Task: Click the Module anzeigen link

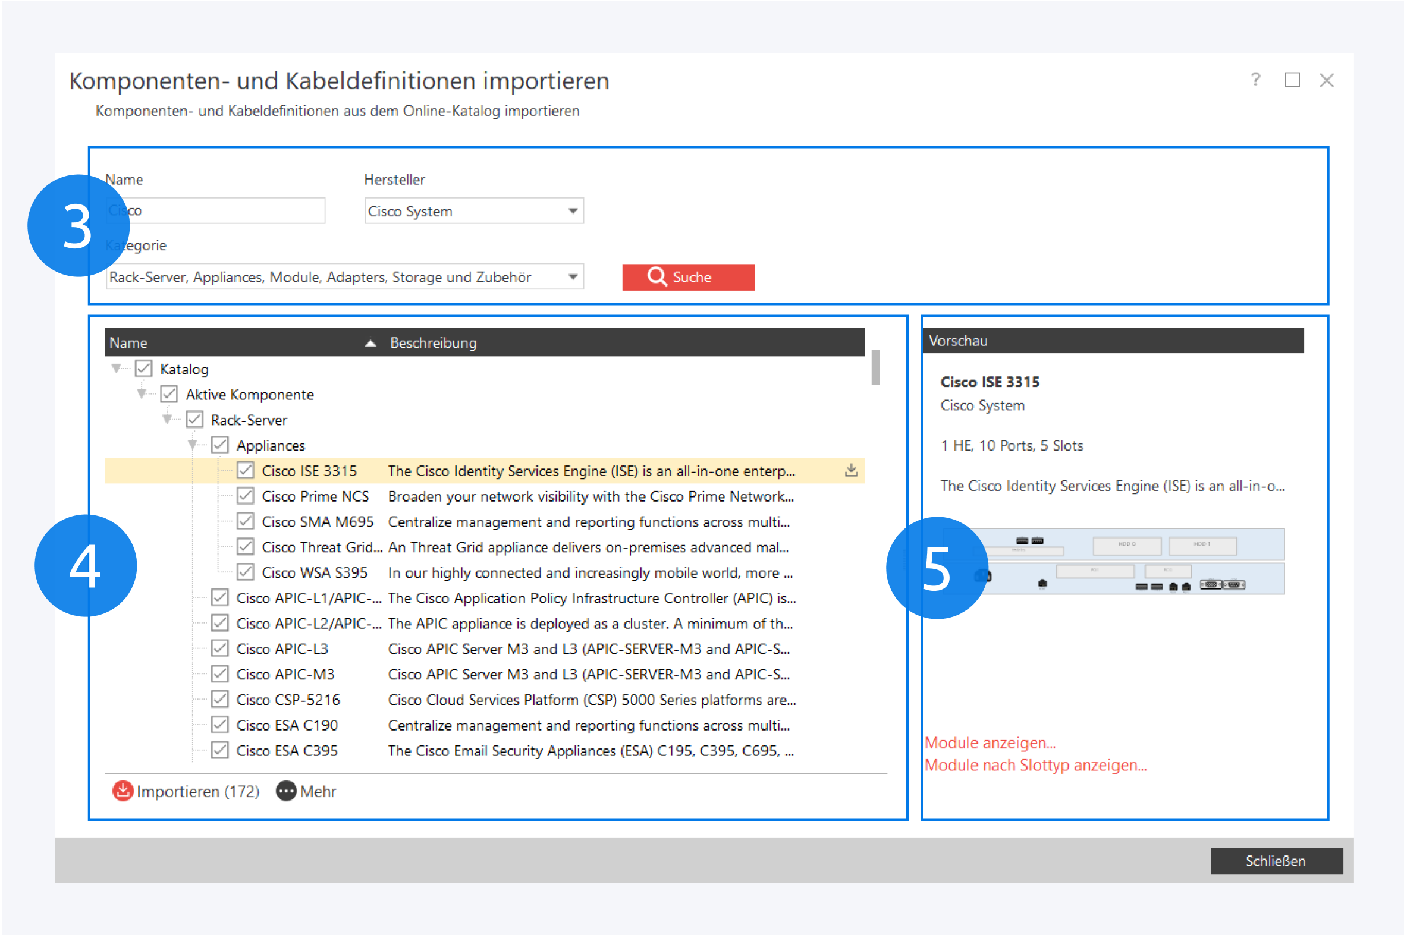Action: pyautogui.click(x=990, y=743)
